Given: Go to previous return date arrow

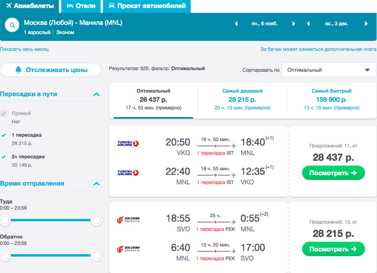Looking at the screenshot, I should [308, 24].
